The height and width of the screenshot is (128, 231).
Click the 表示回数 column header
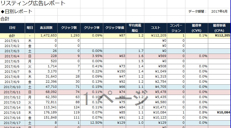46,28
